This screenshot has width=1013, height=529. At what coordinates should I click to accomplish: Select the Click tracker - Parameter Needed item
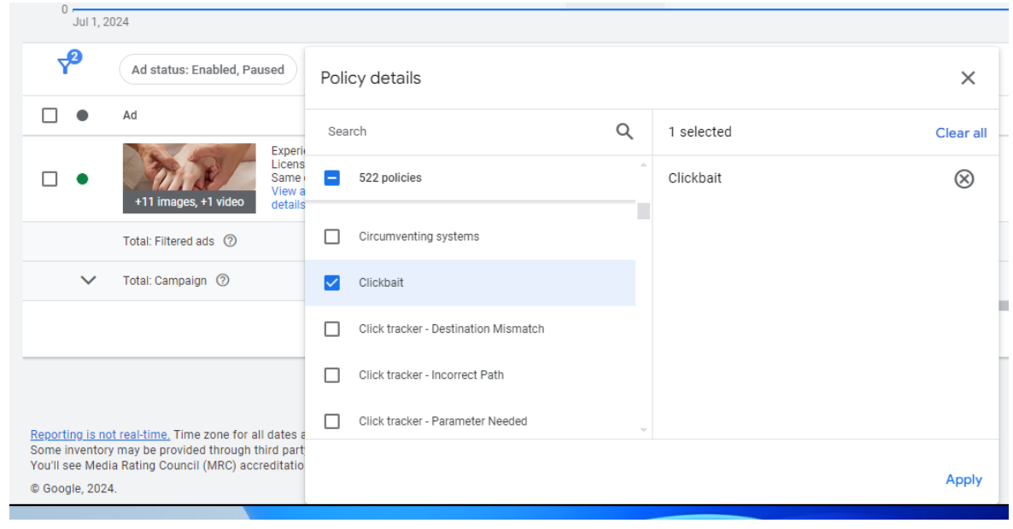tap(442, 421)
